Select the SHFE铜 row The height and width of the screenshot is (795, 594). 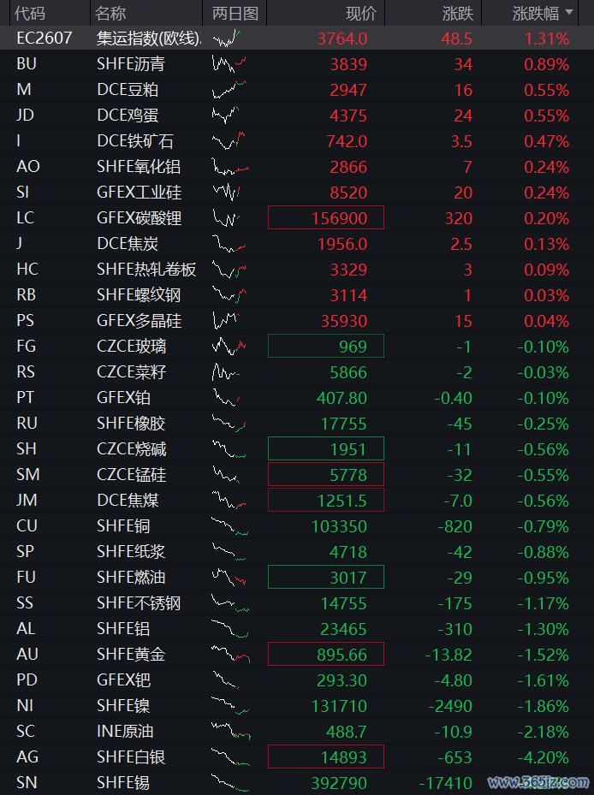pos(297,525)
